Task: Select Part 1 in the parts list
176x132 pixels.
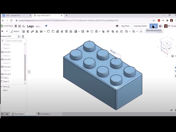Action: point(5,90)
